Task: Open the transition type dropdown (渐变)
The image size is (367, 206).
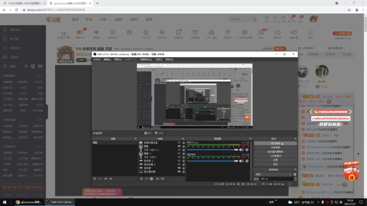Action: point(273,174)
